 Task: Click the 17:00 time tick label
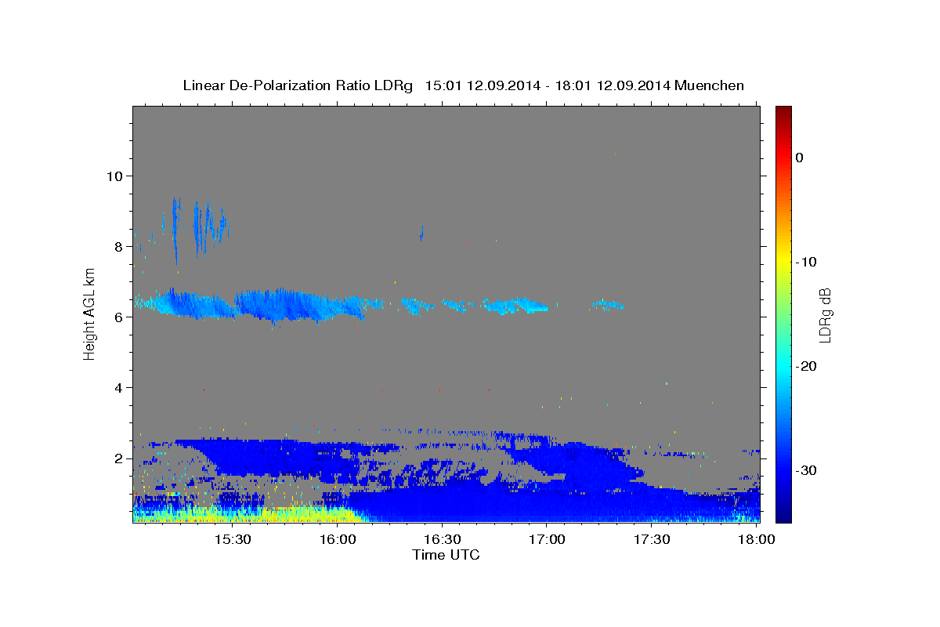tap(547, 540)
